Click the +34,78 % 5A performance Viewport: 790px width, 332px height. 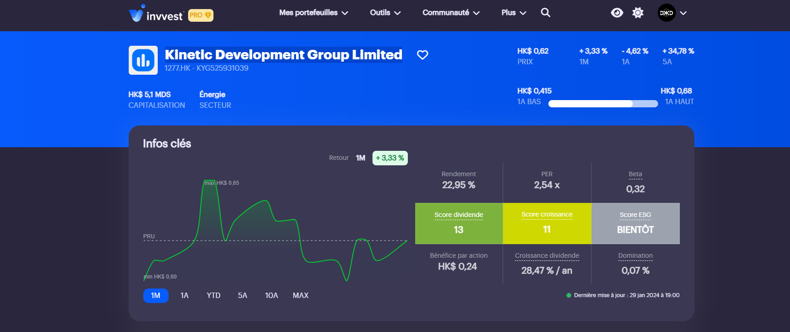[x=678, y=51]
